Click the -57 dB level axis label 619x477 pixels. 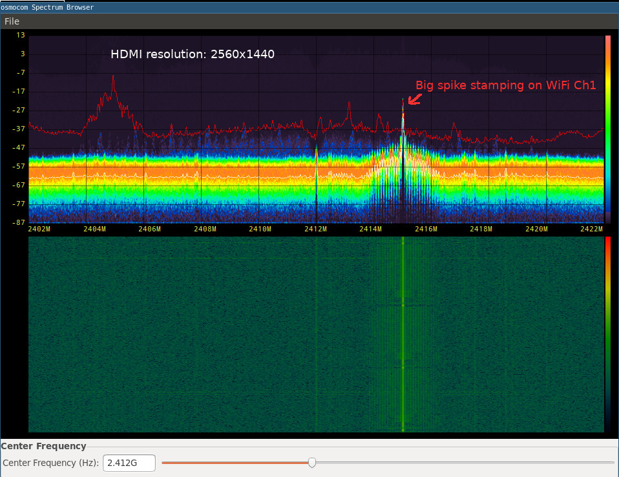click(19, 166)
